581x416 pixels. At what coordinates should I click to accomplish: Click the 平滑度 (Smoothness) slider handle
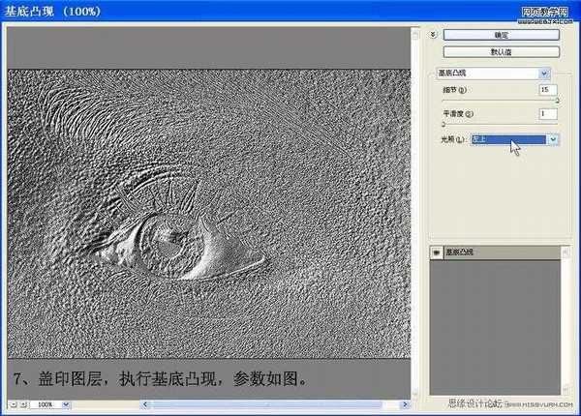coord(443,125)
